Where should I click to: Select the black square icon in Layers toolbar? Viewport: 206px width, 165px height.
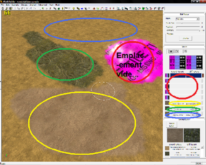(x=171, y=51)
